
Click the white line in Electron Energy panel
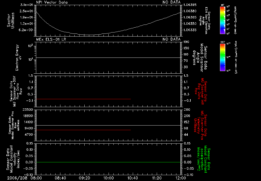point(108,58)
